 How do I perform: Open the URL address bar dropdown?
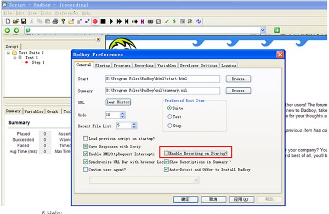pos(263,30)
